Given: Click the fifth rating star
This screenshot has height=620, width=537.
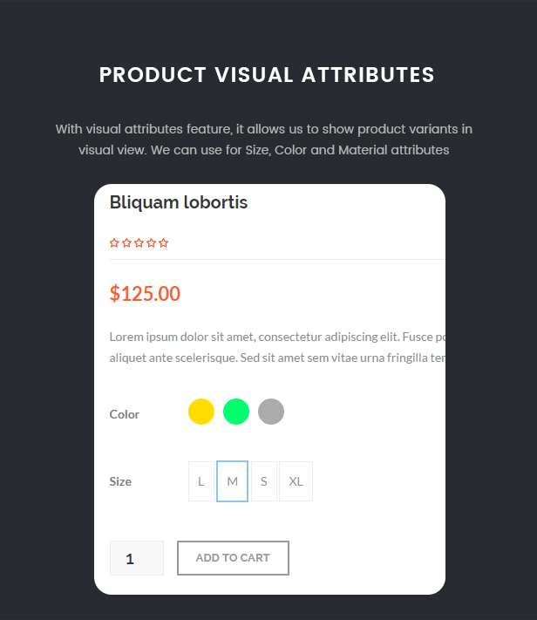Looking at the screenshot, I should 163,242.
